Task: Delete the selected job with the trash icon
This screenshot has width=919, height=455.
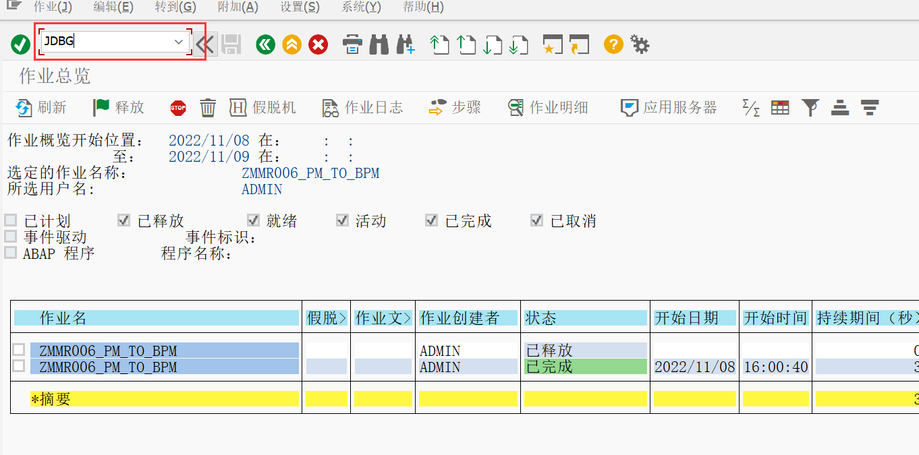Action: click(208, 107)
